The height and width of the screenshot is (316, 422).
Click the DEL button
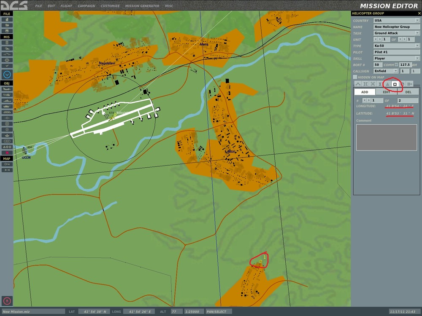[x=408, y=92]
